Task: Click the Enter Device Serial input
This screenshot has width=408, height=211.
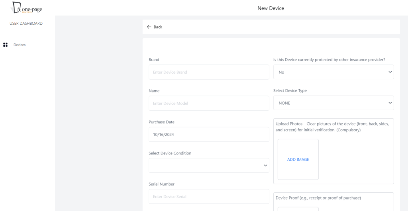Action: click(x=208, y=197)
